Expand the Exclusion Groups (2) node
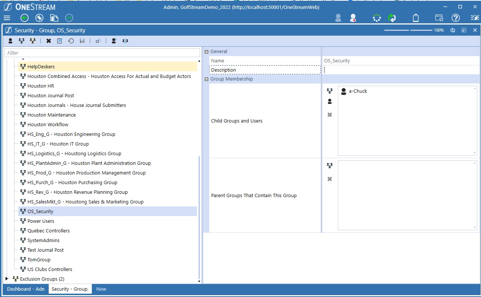 [6, 278]
